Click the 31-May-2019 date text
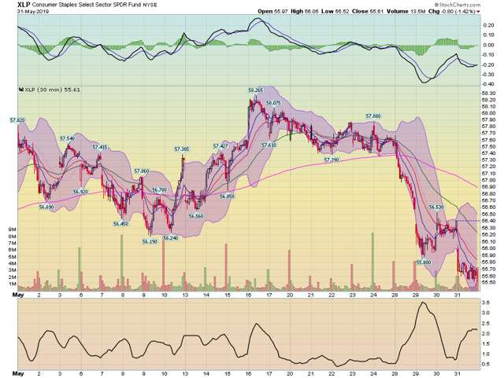 point(33,11)
